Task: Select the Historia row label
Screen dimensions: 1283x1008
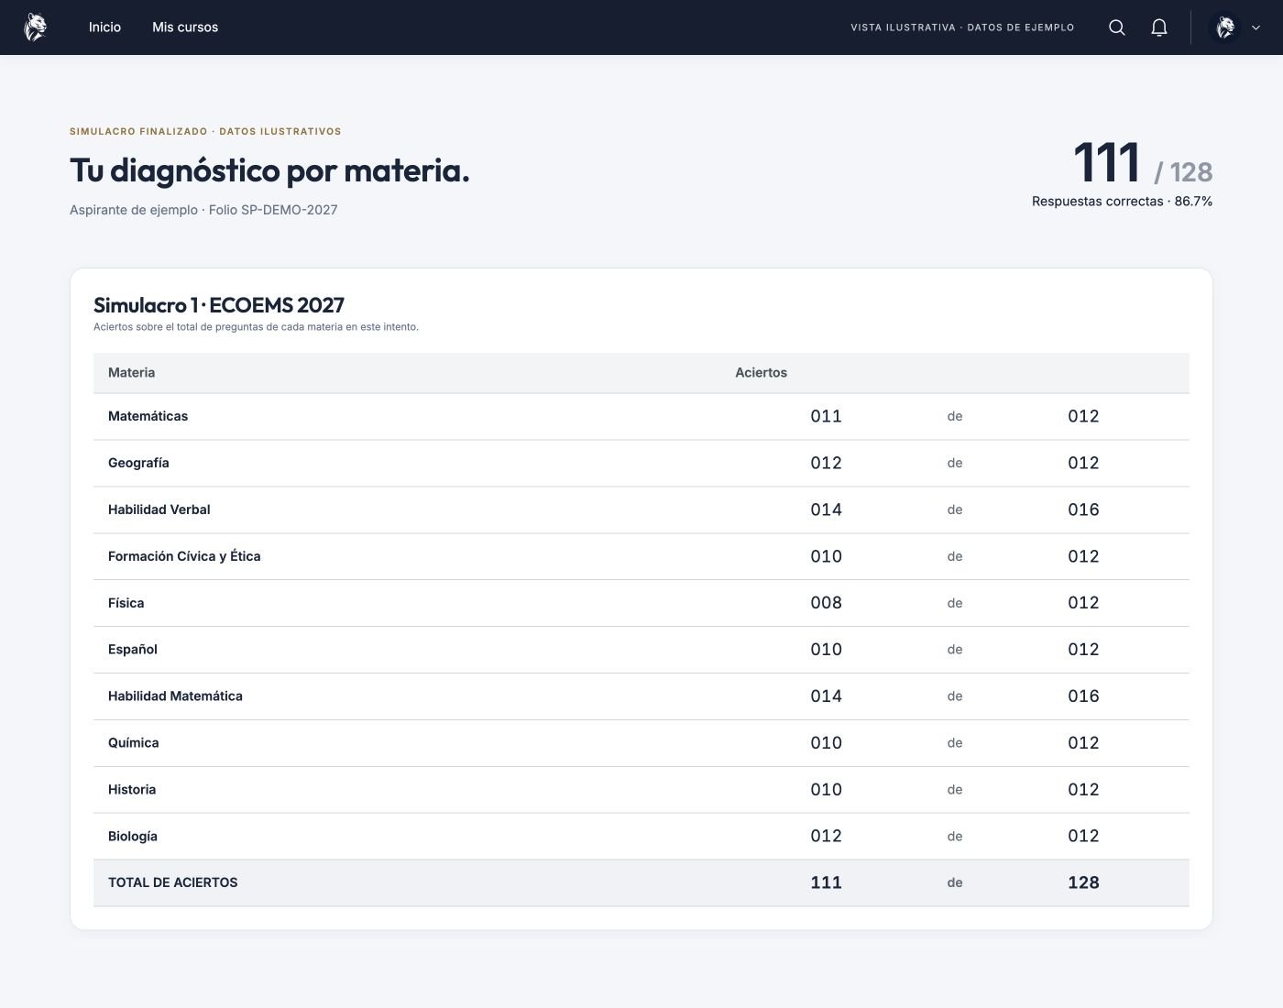Action: [132, 790]
